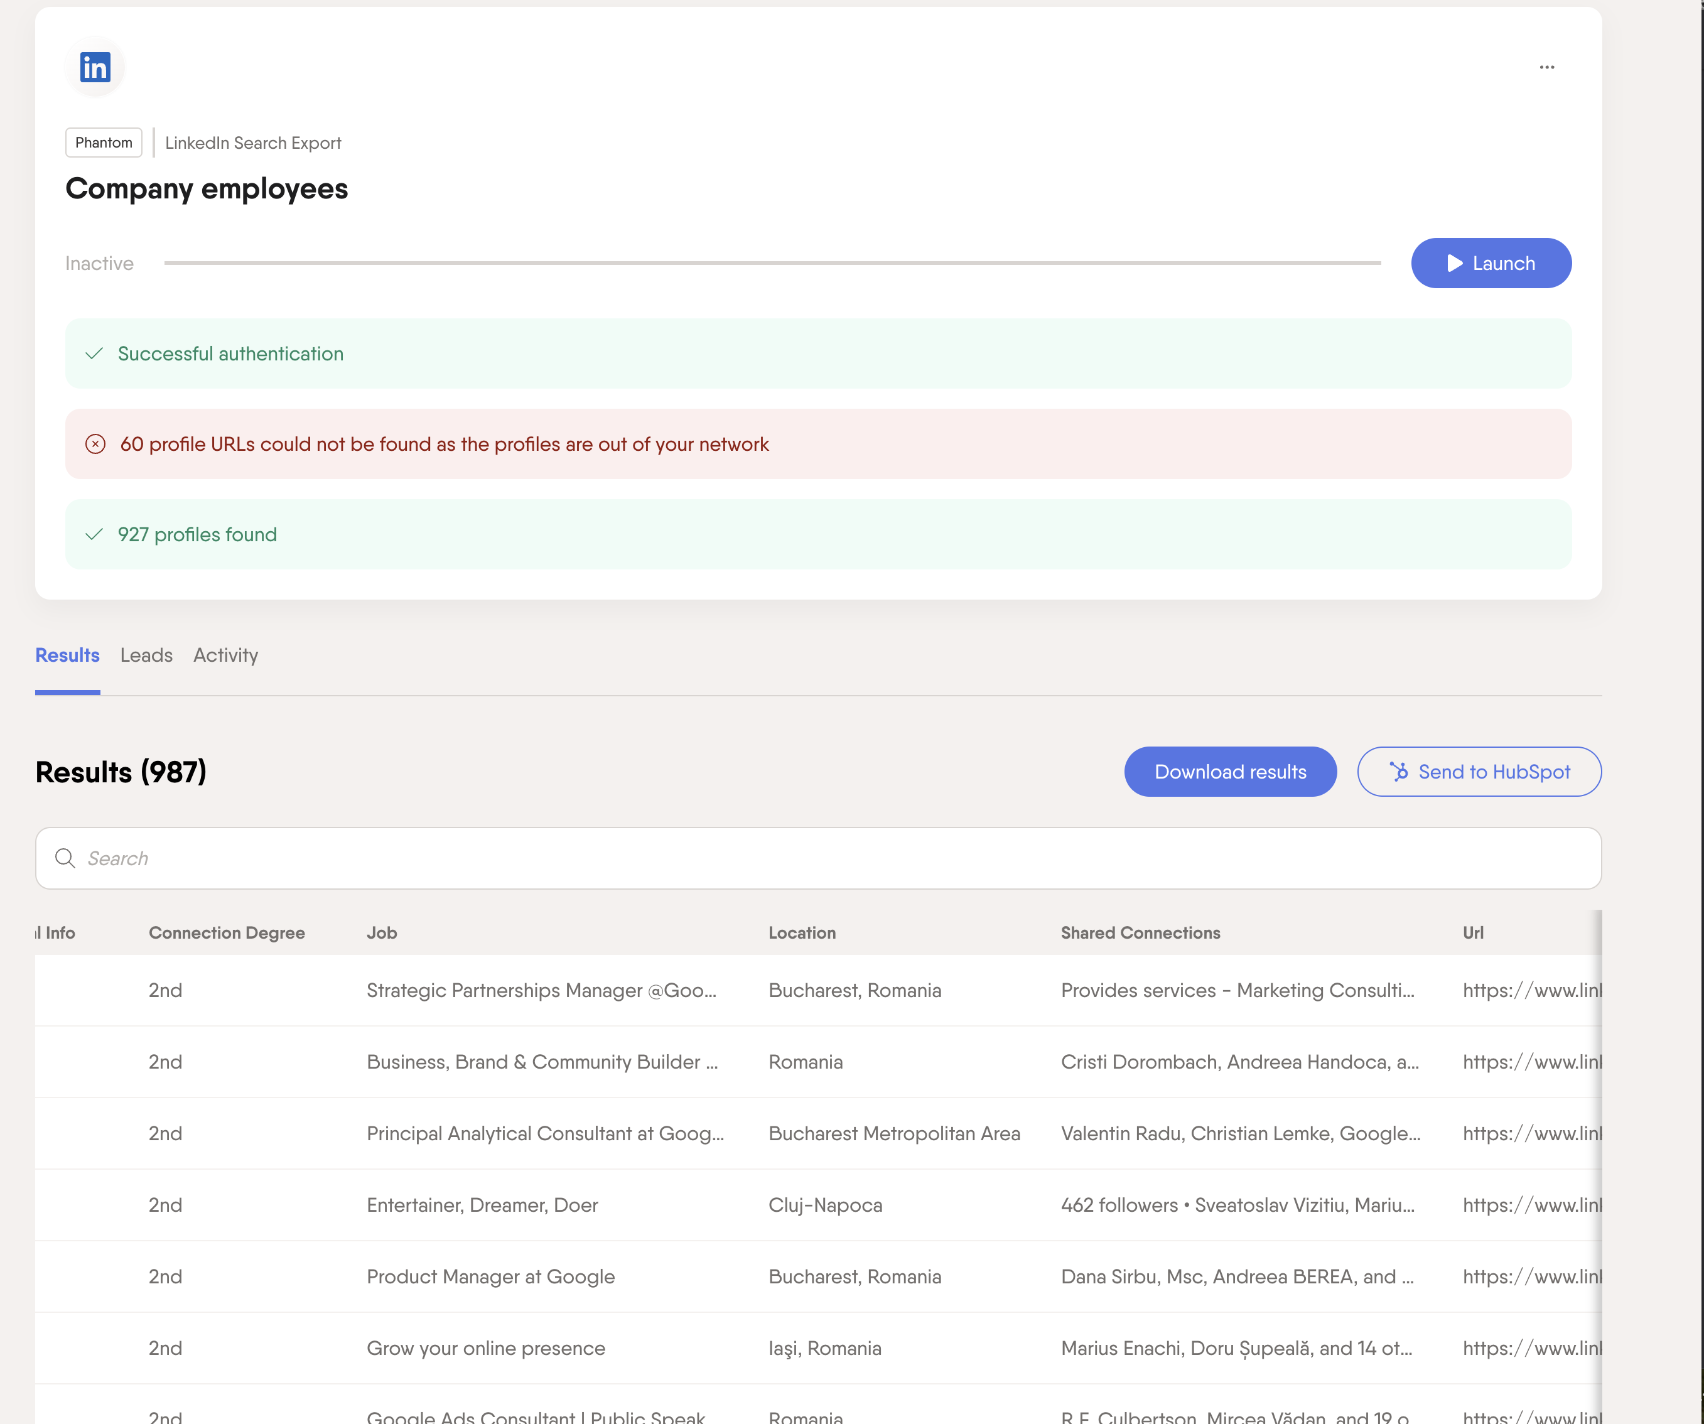This screenshot has height=1424, width=1704.
Task: Open the three-dot options menu
Action: point(1546,67)
